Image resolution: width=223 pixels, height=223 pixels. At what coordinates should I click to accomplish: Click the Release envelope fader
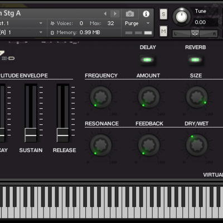pos(62,135)
